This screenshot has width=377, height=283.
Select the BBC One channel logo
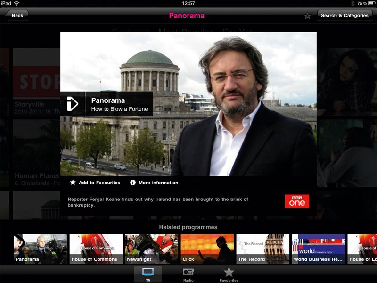[x=297, y=201]
